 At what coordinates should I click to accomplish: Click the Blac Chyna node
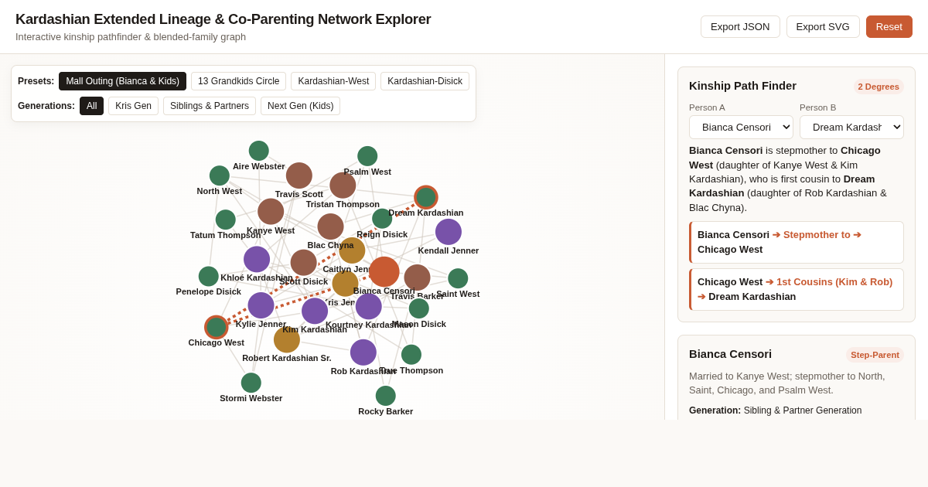(330, 226)
